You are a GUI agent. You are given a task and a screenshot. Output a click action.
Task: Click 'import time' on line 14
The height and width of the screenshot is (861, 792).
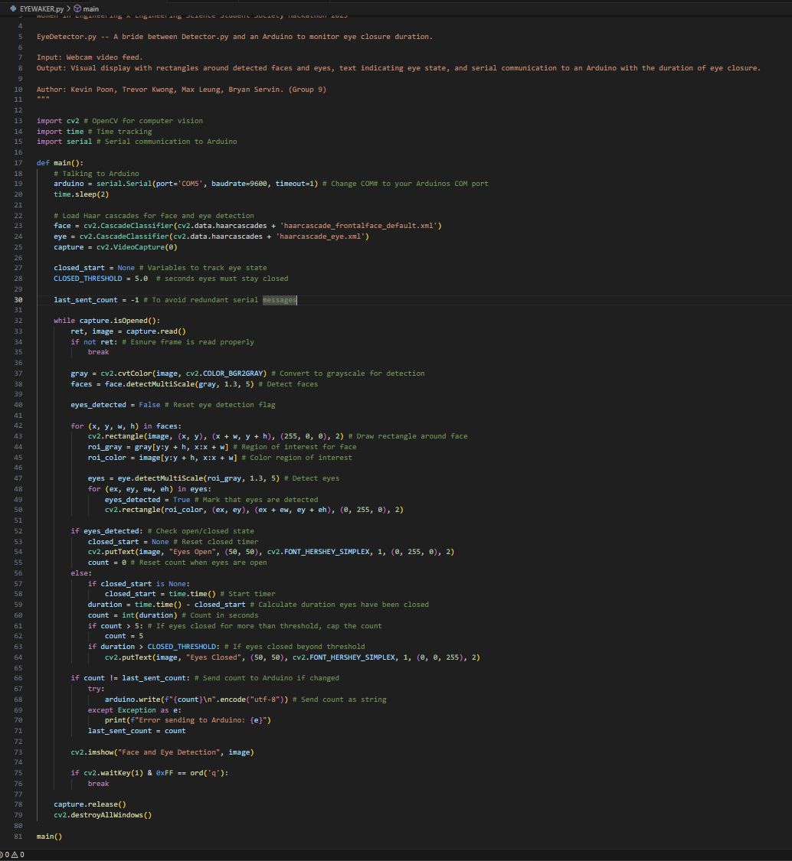point(60,131)
